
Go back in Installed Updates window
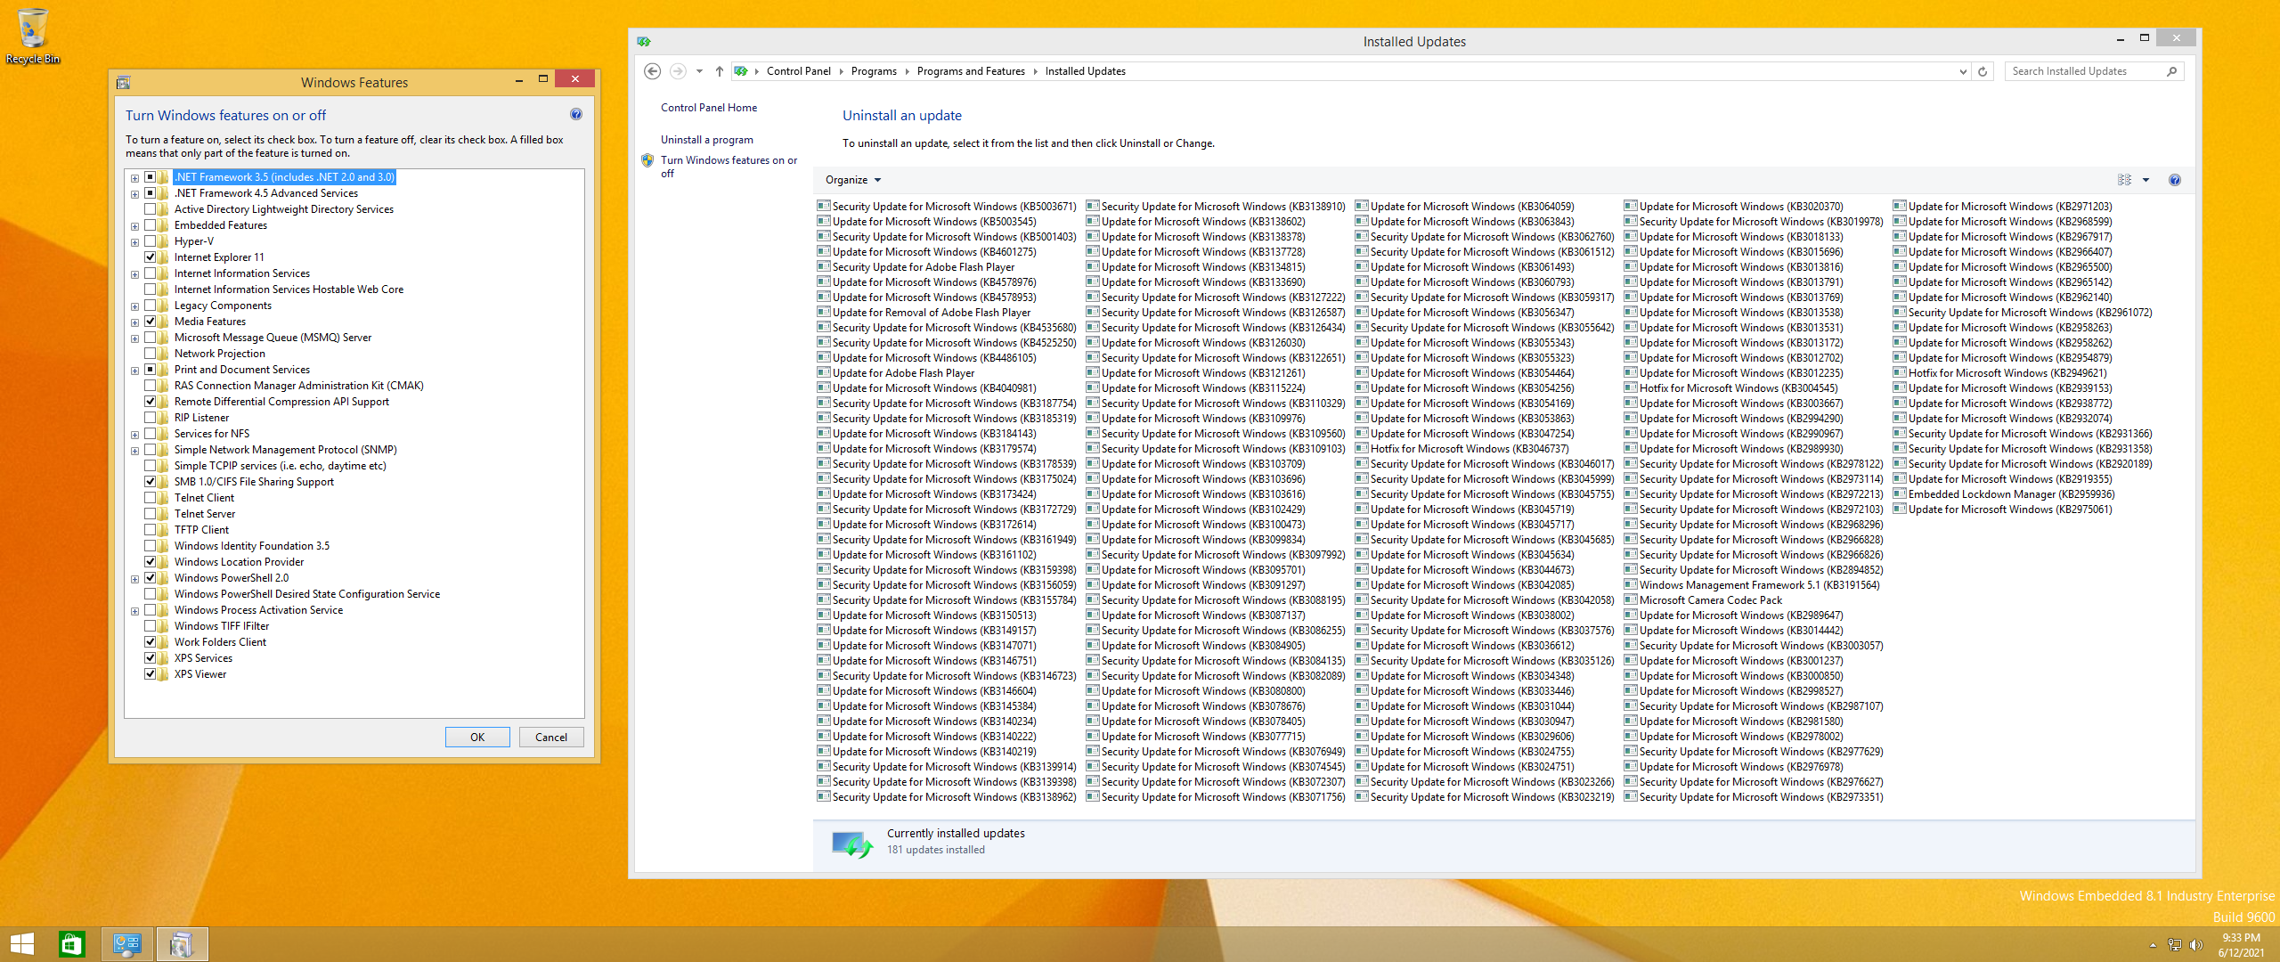click(x=652, y=71)
